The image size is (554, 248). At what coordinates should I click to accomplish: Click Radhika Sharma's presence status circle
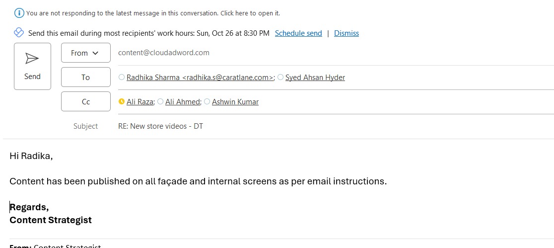click(122, 78)
